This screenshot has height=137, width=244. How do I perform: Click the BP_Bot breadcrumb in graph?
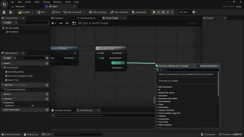(x=83, y=23)
